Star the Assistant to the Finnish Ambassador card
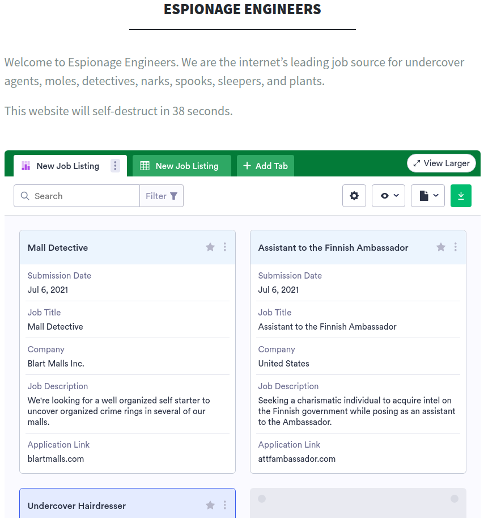 coord(441,247)
